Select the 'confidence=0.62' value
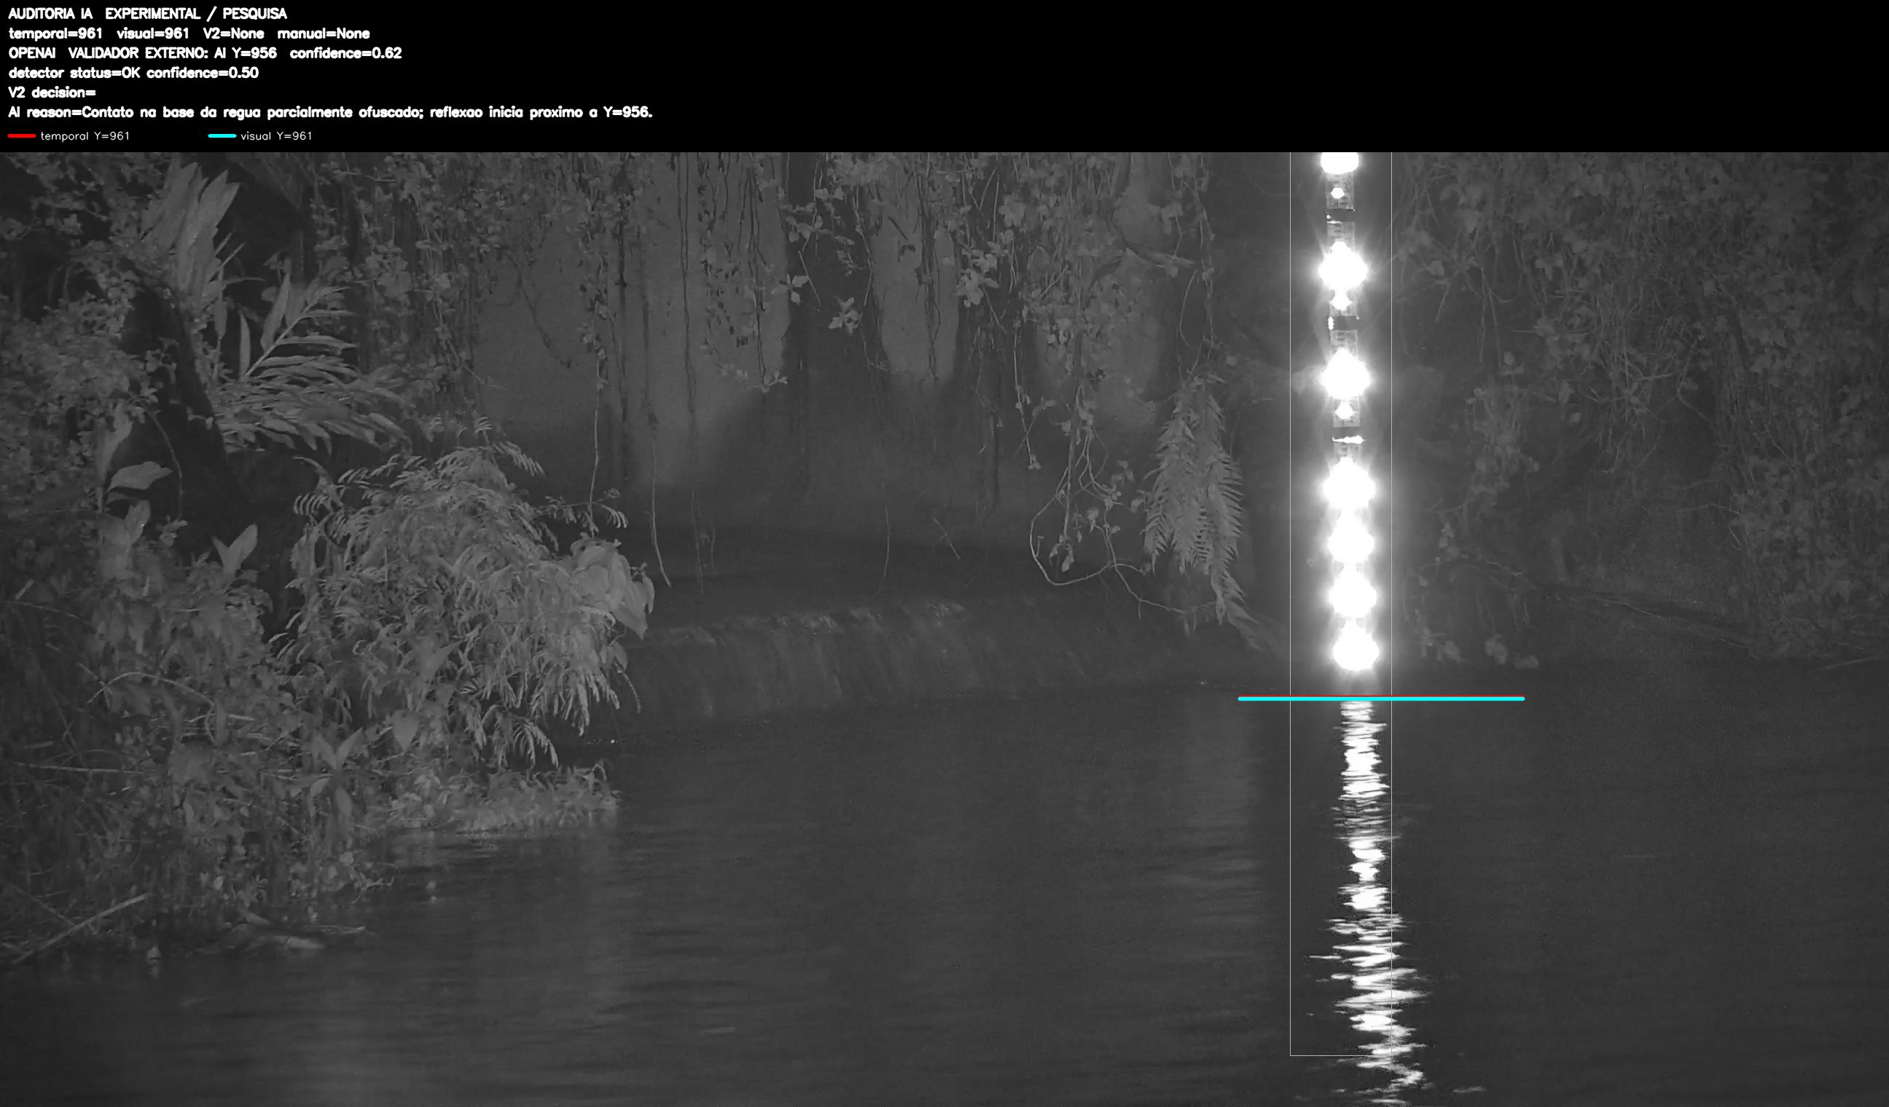The width and height of the screenshot is (1889, 1107). [345, 53]
